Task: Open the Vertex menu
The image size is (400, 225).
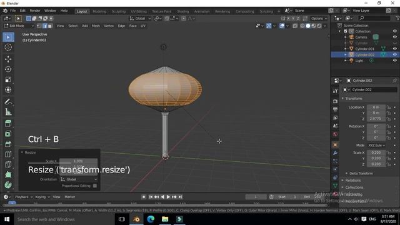Action: 109,26
